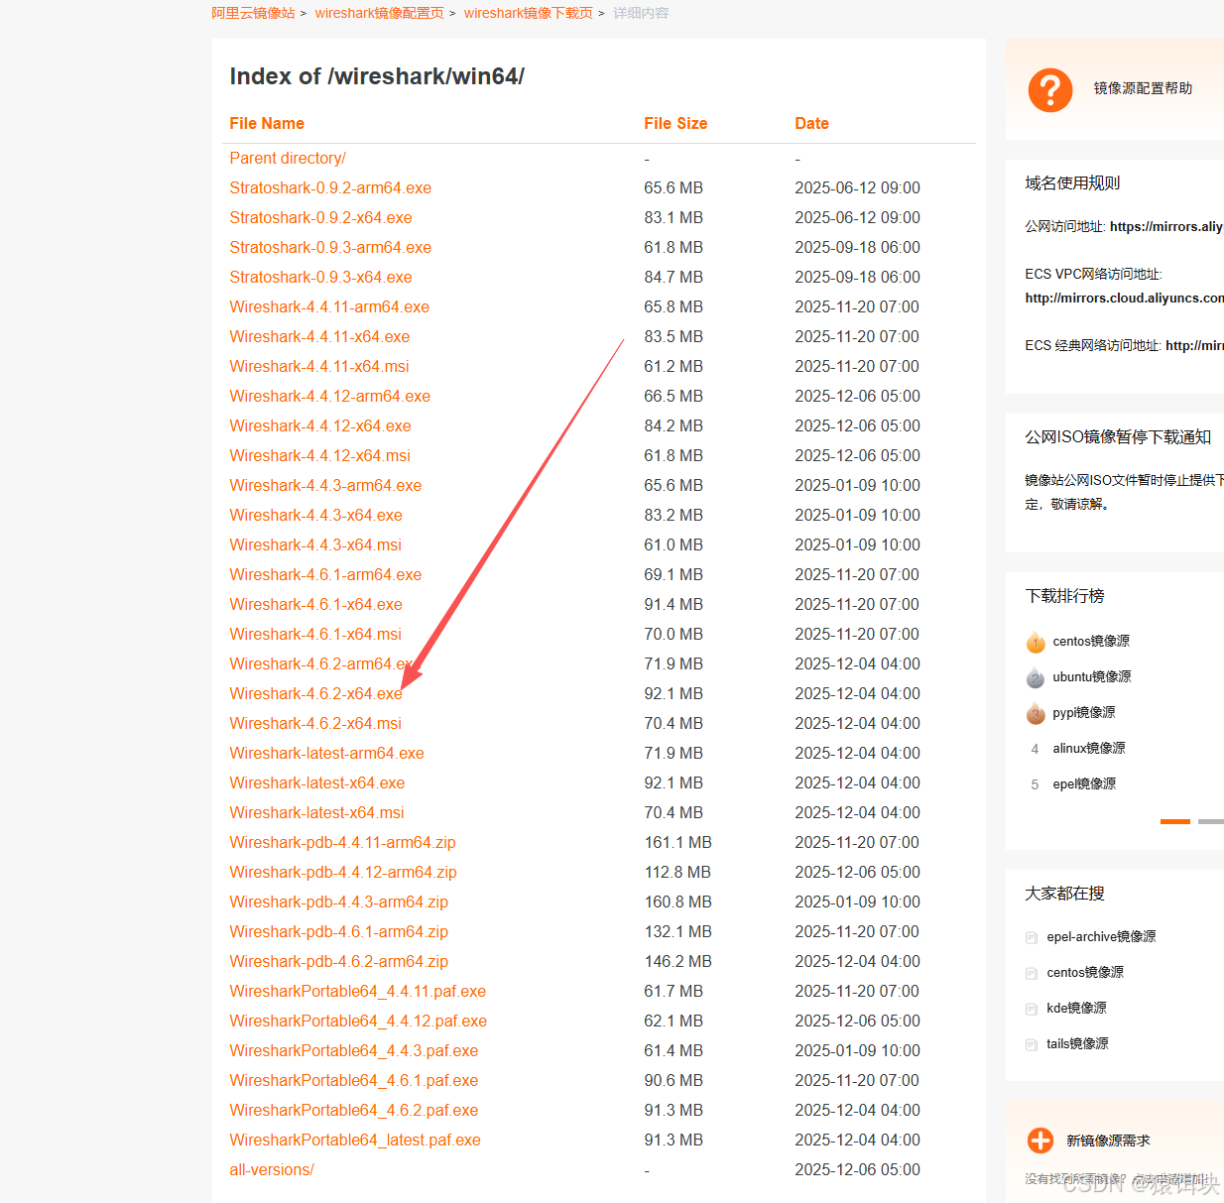Click the document icon beside tails镜像源
This screenshot has height=1203, width=1224.
tap(1032, 1044)
